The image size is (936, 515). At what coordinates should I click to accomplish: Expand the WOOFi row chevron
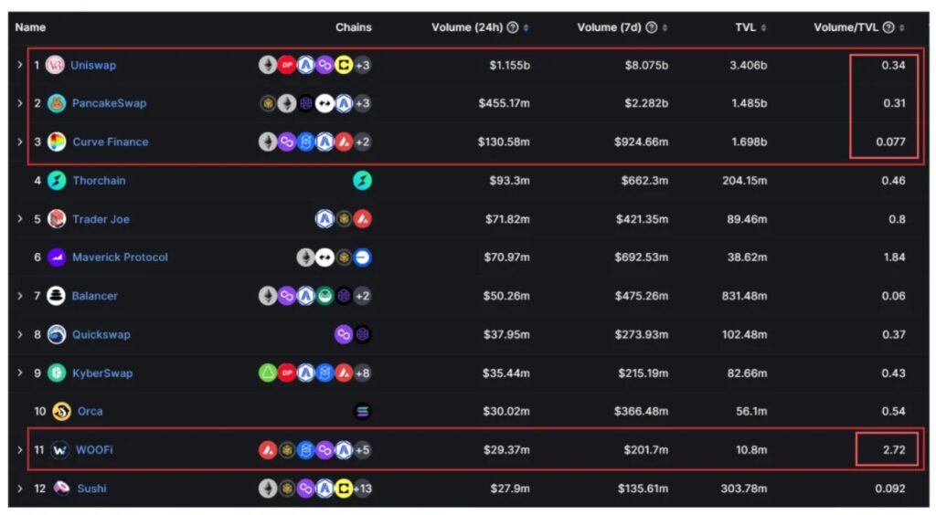coord(20,449)
